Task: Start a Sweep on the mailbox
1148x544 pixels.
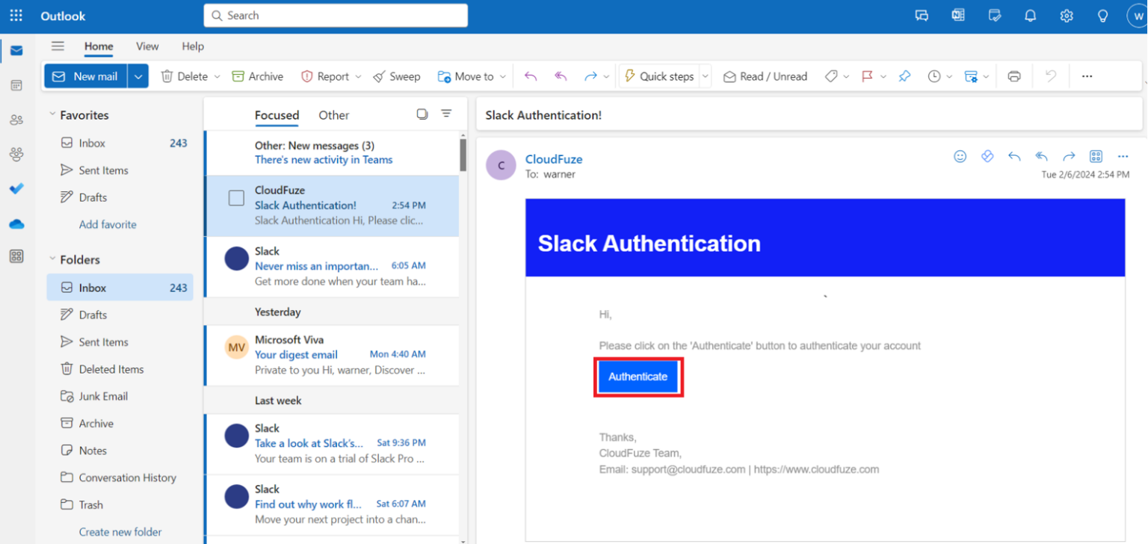Action: [397, 75]
